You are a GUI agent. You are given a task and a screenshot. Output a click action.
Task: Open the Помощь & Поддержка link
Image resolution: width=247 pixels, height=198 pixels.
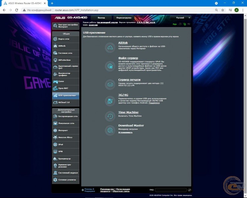[90, 190]
